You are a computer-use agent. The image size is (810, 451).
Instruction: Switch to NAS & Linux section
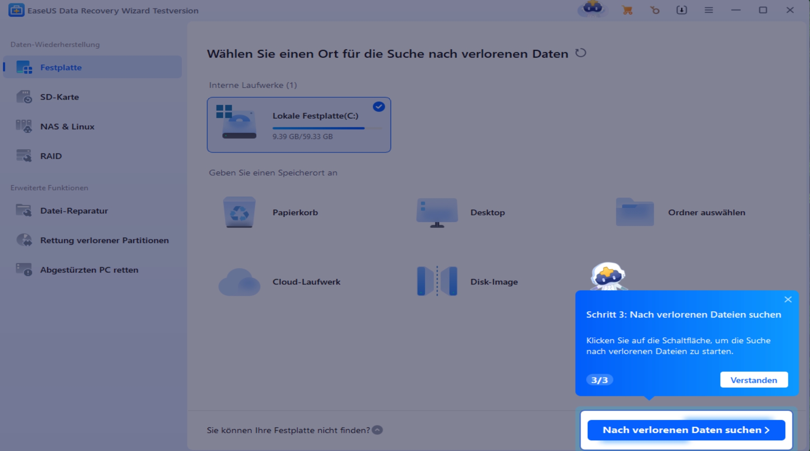(67, 126)
